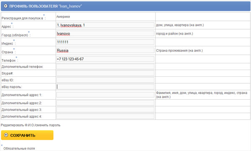Image resolution: width=251 pixels, height=151 pixels.
Task: Click the Дополнительный адрес 1 field
Action: click(105, 95)
